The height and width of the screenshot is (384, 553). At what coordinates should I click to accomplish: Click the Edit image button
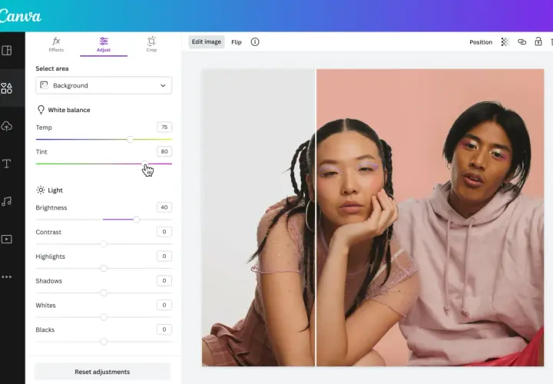tap(207, 42)
